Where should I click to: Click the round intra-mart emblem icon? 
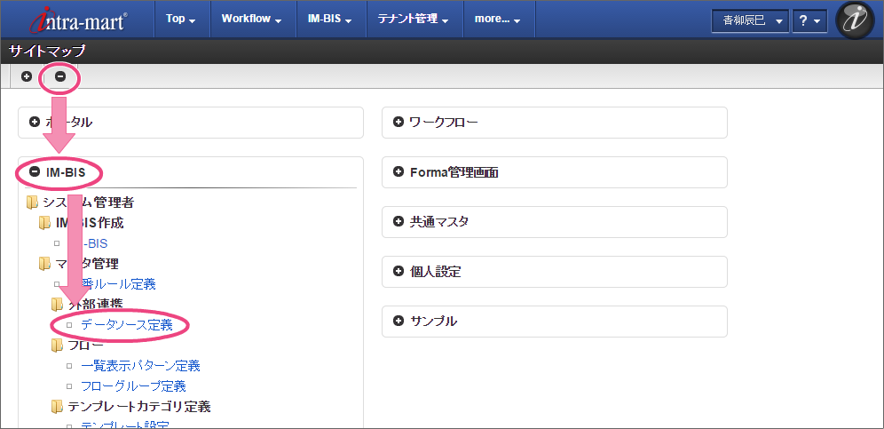[x=856, y=20]
